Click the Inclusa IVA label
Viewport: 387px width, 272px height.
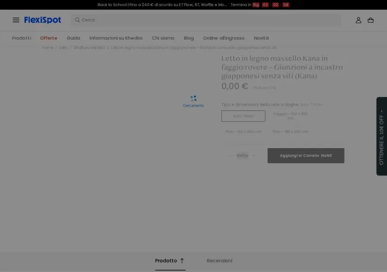click(264, 88)
